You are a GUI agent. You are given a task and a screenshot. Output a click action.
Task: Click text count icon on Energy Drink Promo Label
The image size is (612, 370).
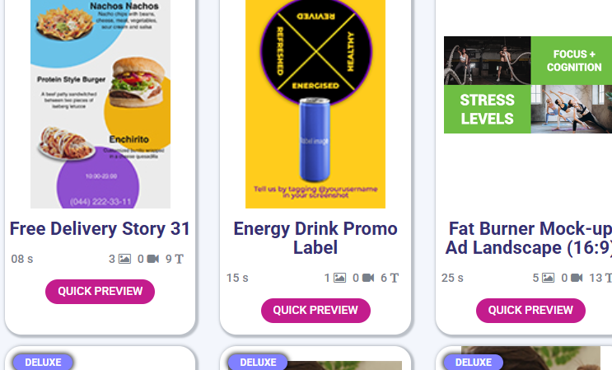click(x=395, y=279)
